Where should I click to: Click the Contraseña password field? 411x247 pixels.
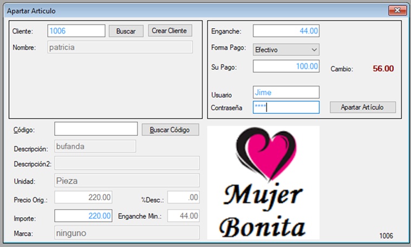[286, 107]
